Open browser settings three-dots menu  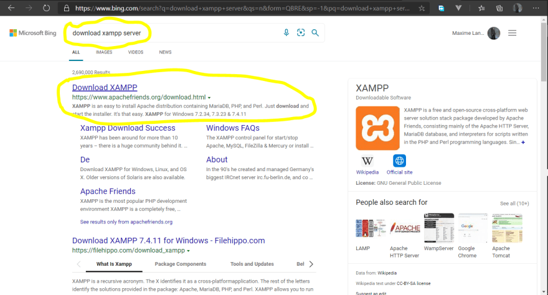[536, 7]
